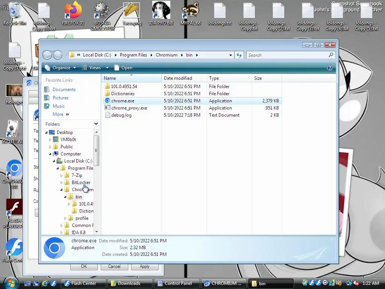
Task: Launch MYPAL 68 desktop shortcut
Action: pyautogui.click(x=191, y=14)
